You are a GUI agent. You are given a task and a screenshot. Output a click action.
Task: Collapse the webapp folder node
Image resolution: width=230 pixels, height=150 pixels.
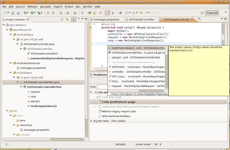[14, 135]
